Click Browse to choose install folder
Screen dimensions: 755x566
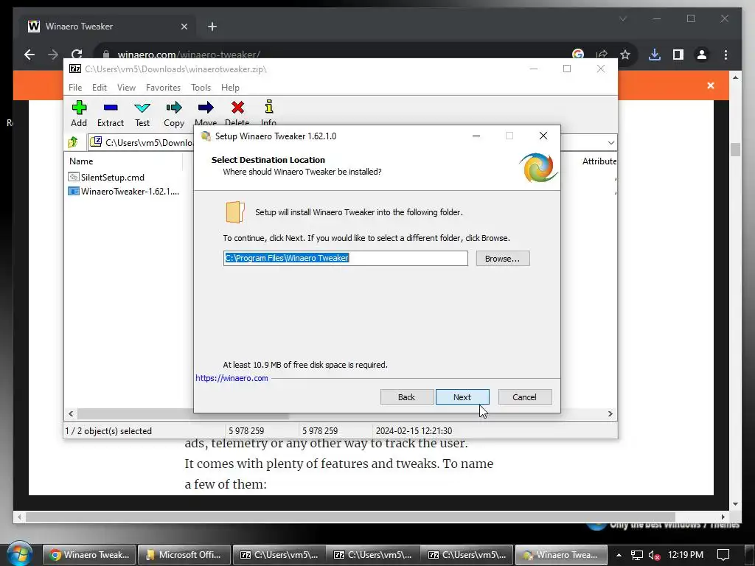(x=503, y=259)
